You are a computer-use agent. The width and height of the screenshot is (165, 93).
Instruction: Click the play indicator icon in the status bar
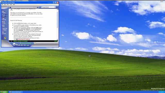[11, 41]
